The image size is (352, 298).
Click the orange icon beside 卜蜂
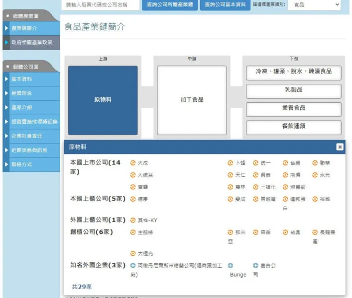coord(230,163)
